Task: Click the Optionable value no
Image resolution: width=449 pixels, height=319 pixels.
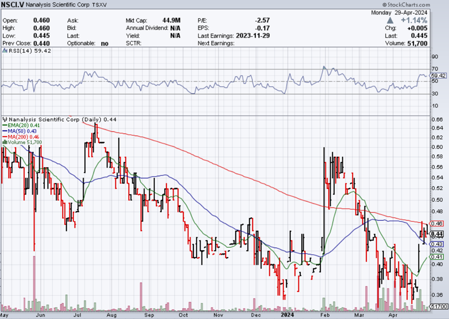Action: point(105,44)
